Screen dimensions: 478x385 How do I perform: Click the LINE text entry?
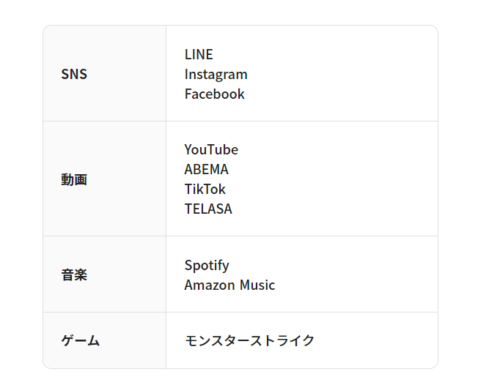(199, 55)
